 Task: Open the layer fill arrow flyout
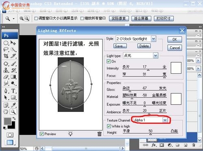click(x=198, y=68)
